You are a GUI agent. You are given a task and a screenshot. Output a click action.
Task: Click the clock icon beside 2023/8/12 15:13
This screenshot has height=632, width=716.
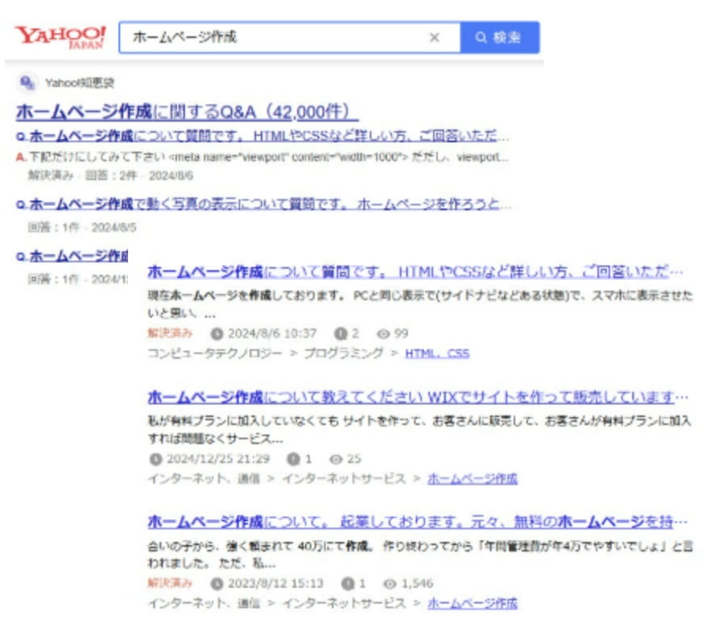click(x=217, y=584)
